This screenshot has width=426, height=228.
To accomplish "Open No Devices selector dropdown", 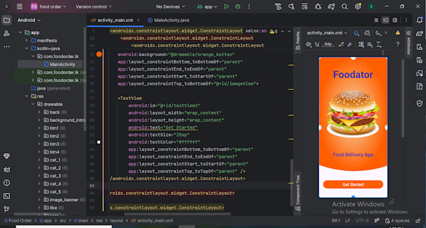I will point(170,6).
